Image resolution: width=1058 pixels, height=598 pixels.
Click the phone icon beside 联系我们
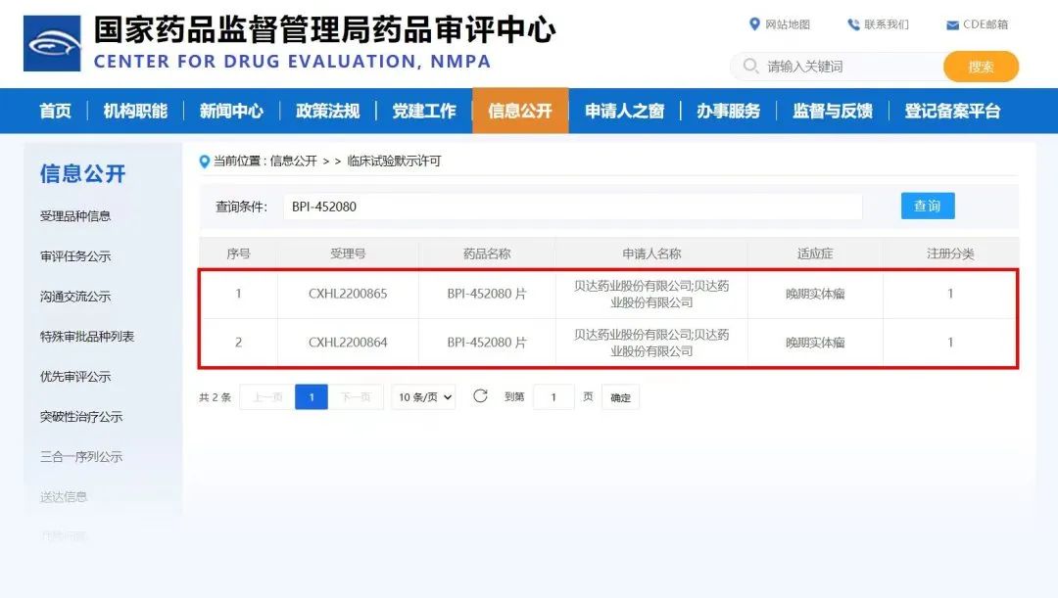coord(854,23)
